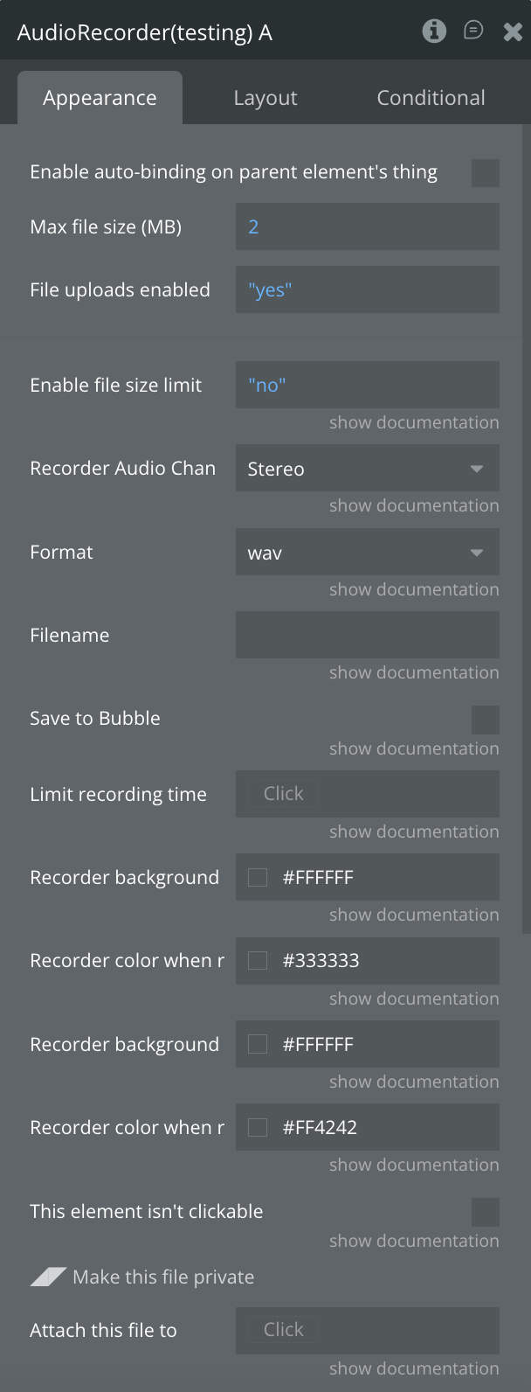Click the info icon in header
This screenshot has width=531, height=1392.
tap(434, 31)
